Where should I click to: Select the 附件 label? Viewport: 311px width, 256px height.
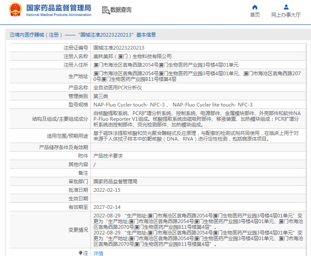tap(83, 156)
